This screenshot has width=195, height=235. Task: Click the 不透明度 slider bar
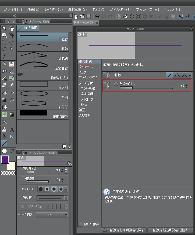point(38,182)
